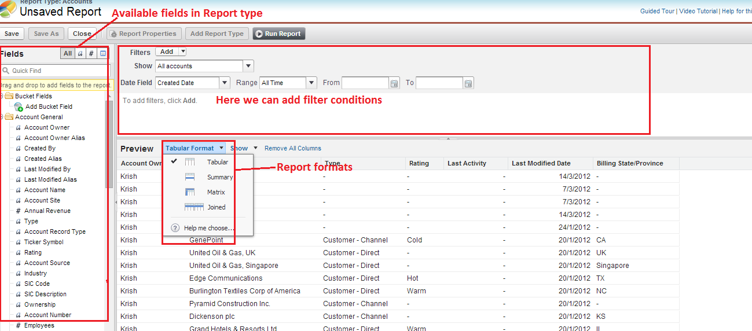Filter fields by date type icon
The width and height of the screenshot is (752, 331).
tap(102, 53)
